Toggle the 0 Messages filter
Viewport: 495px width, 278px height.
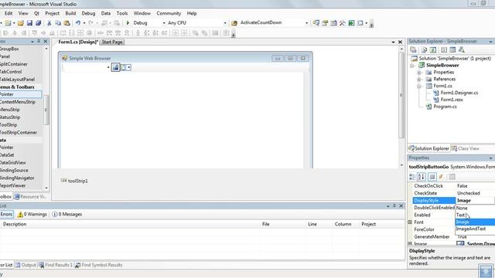click(x=67, y=215)
